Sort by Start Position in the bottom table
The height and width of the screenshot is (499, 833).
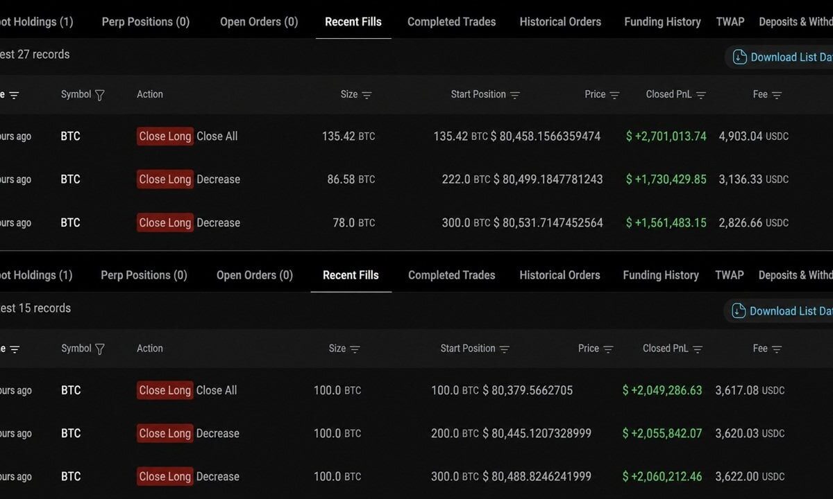[x=505, y=349]
